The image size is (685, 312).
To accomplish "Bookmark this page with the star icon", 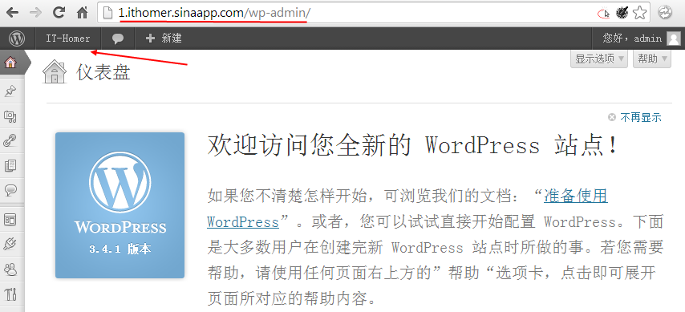I will click(x=639, y=13).
